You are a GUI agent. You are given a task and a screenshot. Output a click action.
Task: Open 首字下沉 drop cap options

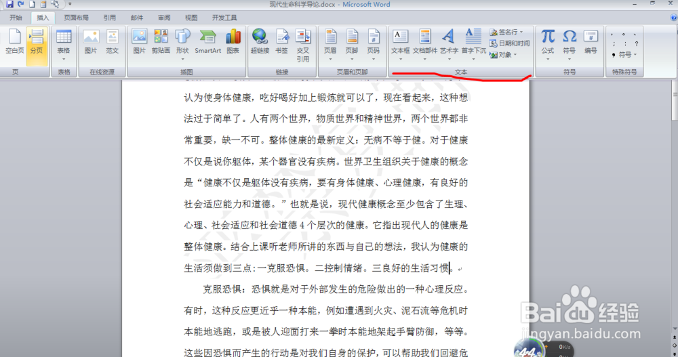(x=473, y=45)
